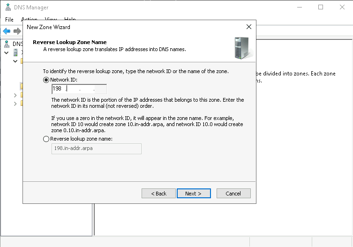Click the gray Forward arrow toolbar icon
This screenshot has width=353, height=247.
(x=17, y=31)
